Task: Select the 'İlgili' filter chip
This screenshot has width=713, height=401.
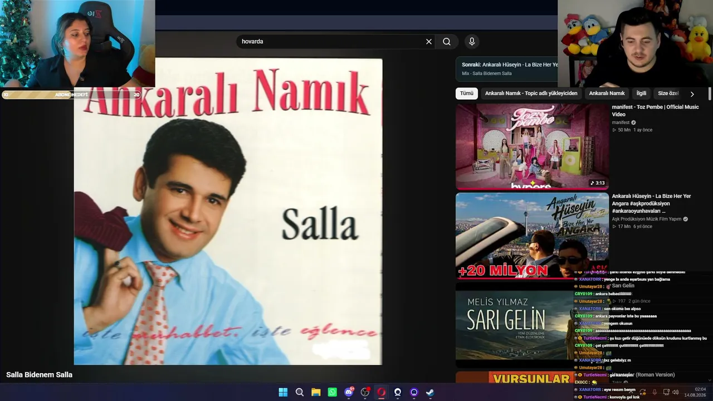Action: click(x=641, y=94)
